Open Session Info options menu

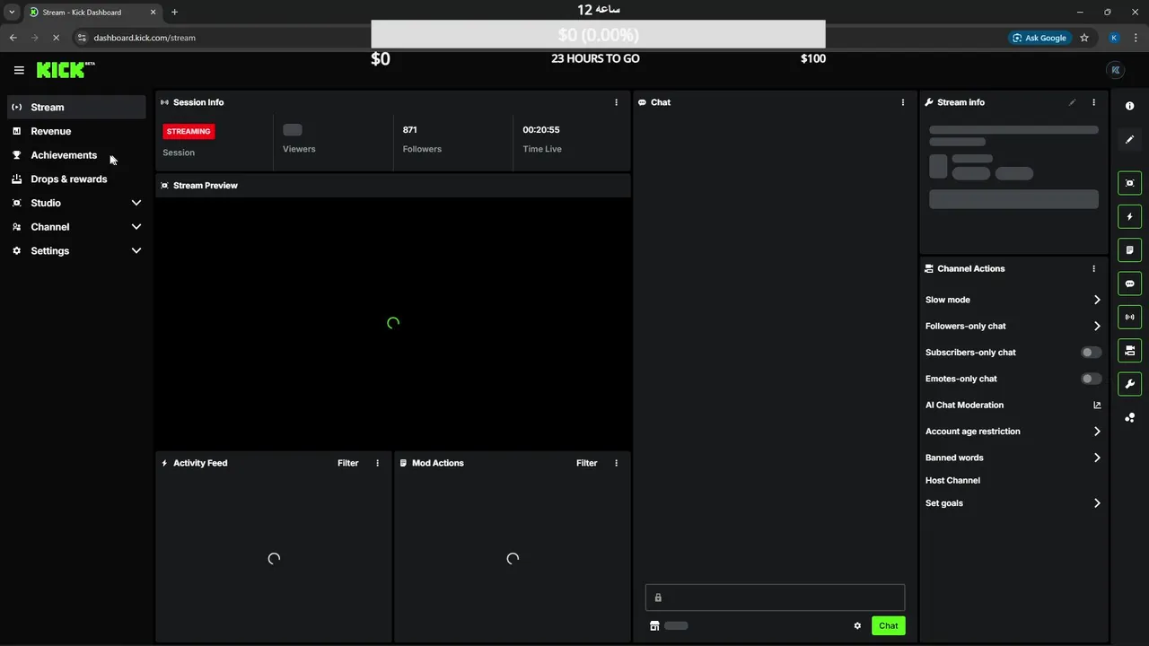(x=616, y=102)
